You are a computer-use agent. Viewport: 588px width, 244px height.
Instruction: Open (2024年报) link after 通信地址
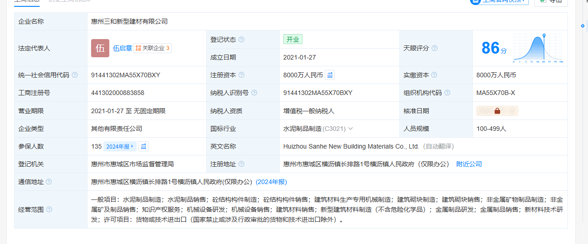click(271, 182)
